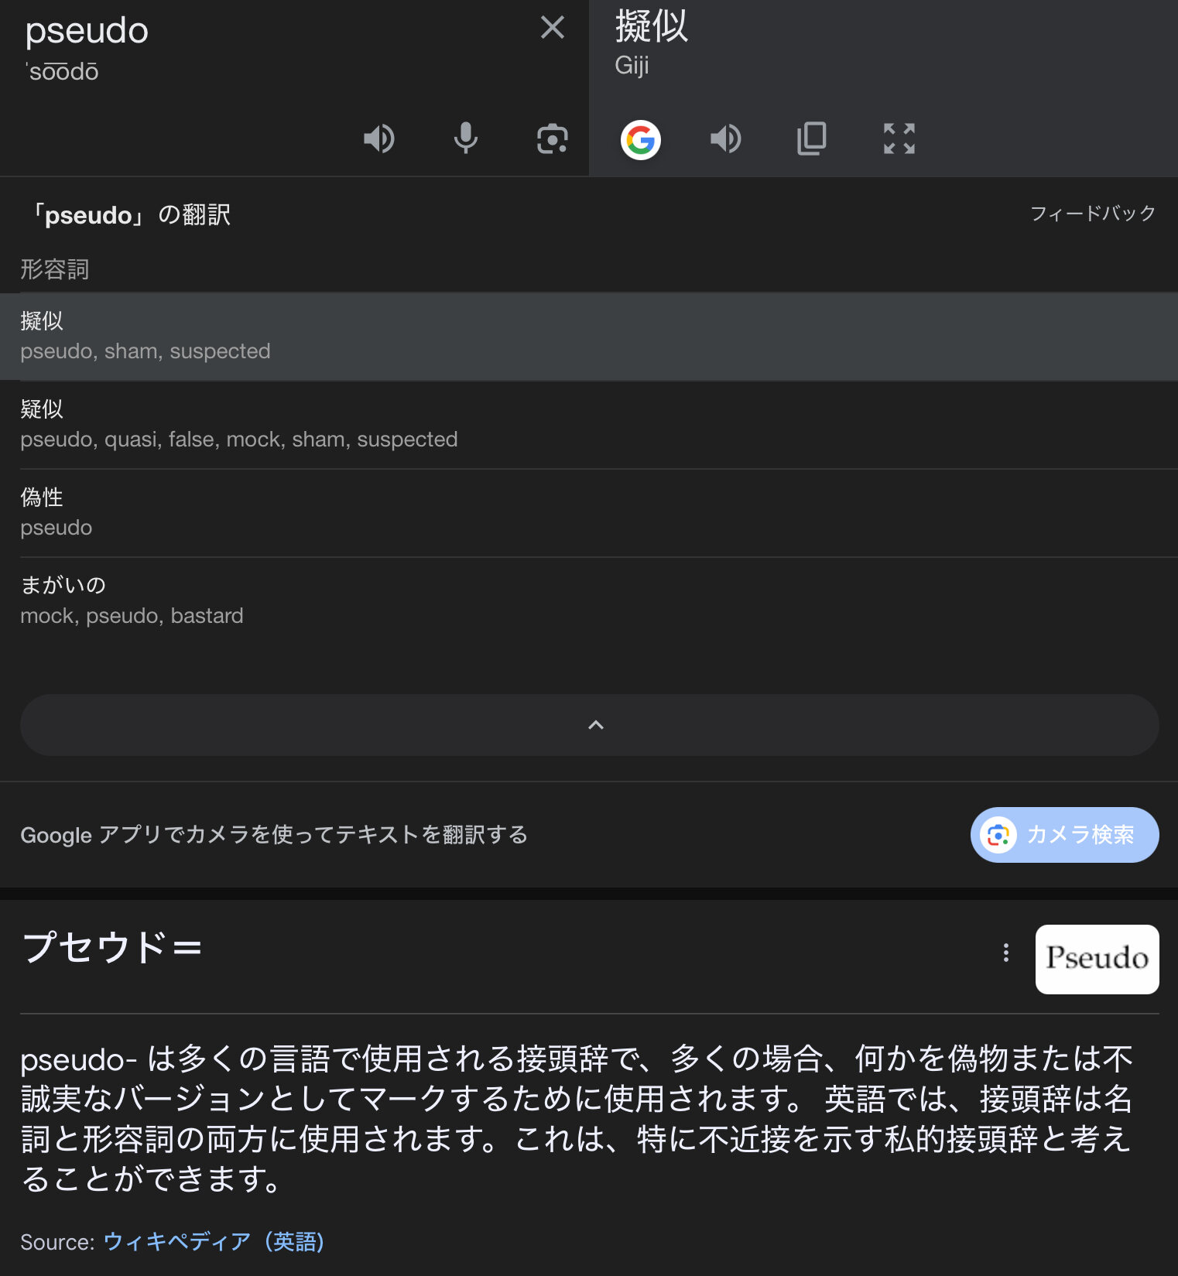1178x1276 pixels.
Task: Open three-dot menu for プセウド panel
Action: coord(1005,953)
